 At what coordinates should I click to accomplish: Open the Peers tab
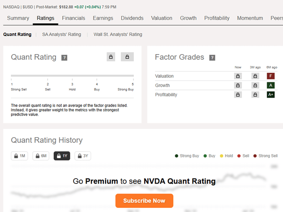point(277,18)
